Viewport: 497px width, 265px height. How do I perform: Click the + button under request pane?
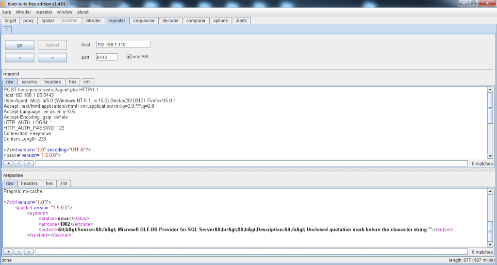(x=8, y=163)
